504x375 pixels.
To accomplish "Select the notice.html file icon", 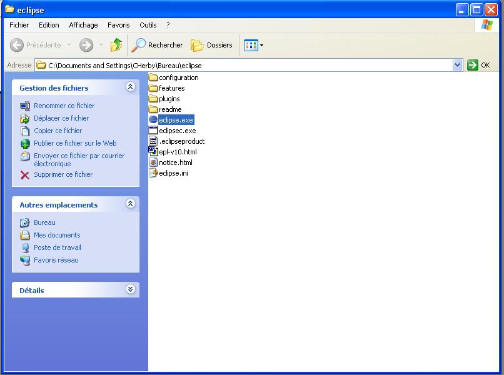I will (x=153, y=162).
